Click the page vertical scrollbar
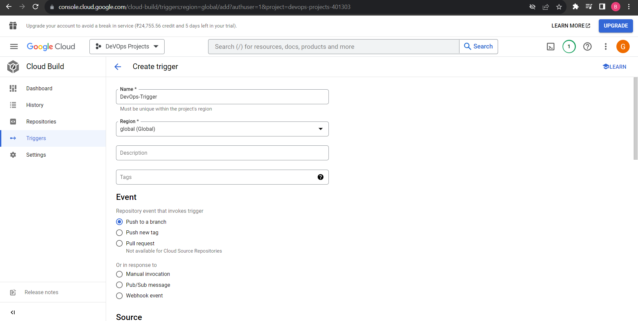The image size is (638, 321). coord(636,119)
